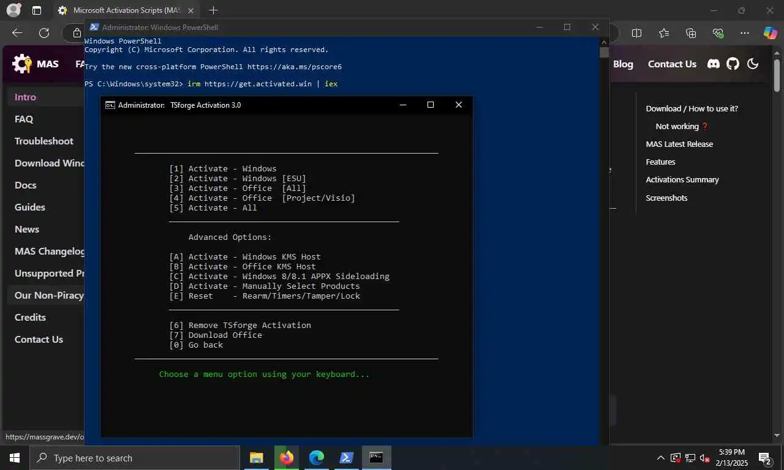
Task: Open the Discord icon link
Action: [x=714, y=64]
